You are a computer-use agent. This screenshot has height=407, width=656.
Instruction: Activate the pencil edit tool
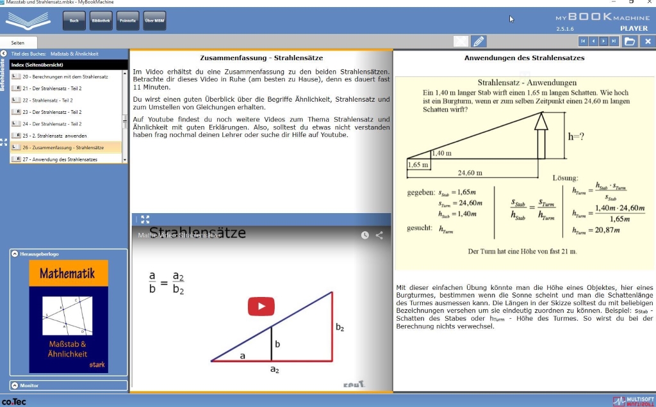pyautogui.click(x=479, y=42)
